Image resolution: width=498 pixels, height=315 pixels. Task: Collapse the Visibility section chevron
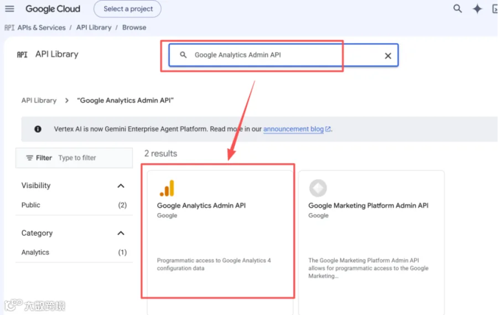(121, 186)
